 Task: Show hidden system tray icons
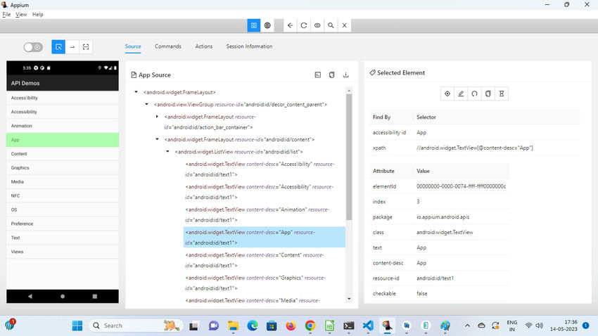coord(467,325)
